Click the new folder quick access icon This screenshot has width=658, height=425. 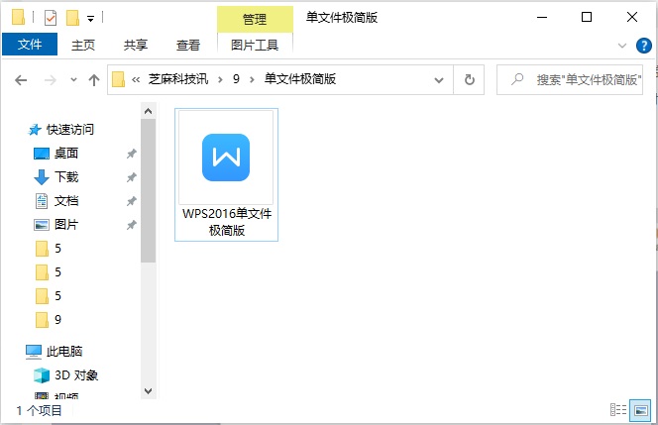point(73,18)
